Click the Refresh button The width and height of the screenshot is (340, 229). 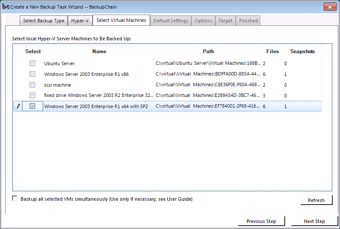316,200
